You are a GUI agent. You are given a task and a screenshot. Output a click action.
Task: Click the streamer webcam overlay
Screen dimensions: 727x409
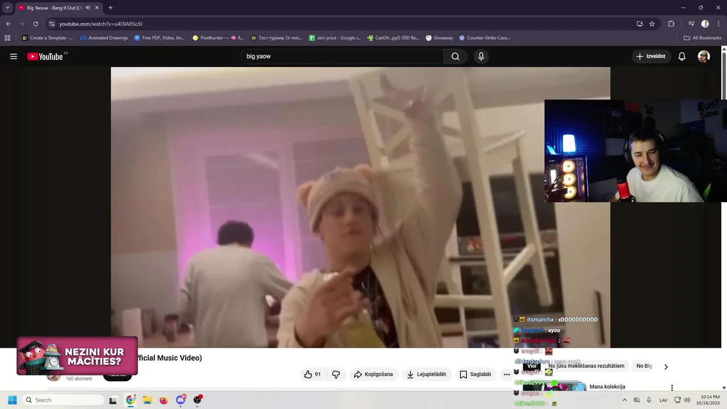[x=636, y=151]
